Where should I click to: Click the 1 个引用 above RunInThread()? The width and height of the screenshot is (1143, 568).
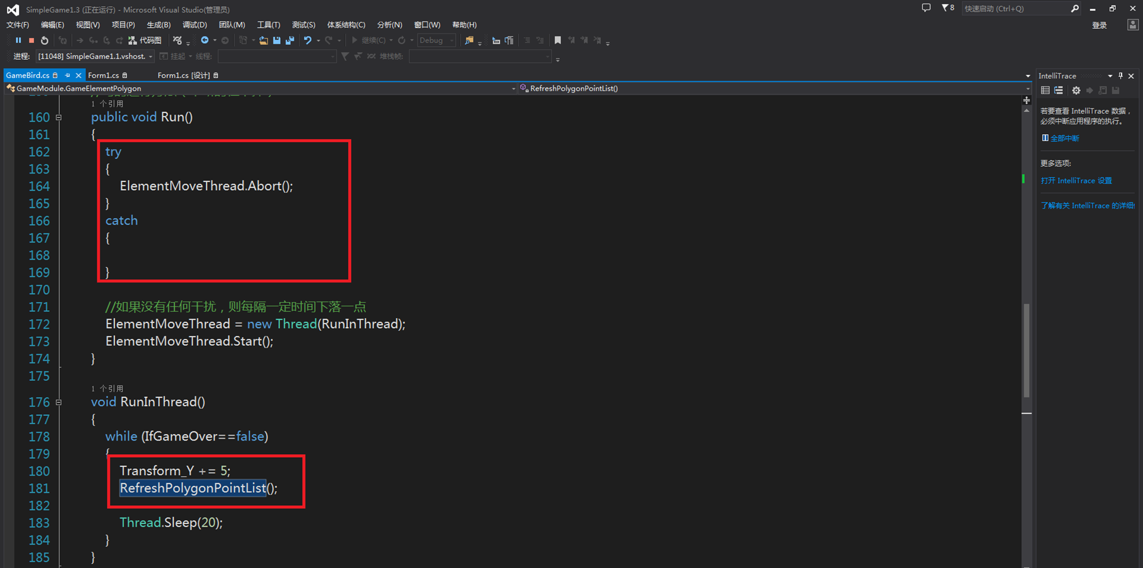tap(107, 388)
